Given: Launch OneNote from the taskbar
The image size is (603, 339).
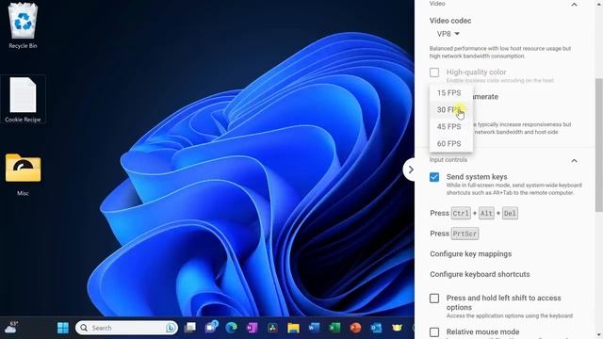Looking at the screenshot, I should pyautogui.click(x=252, y=328).
